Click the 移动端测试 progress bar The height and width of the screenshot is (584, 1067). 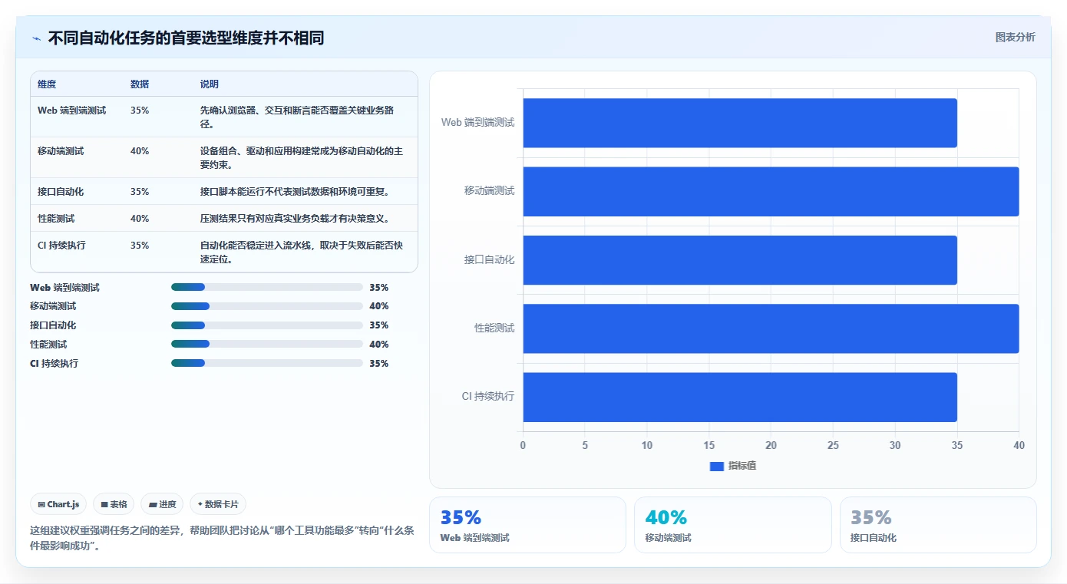coord(267,306)
